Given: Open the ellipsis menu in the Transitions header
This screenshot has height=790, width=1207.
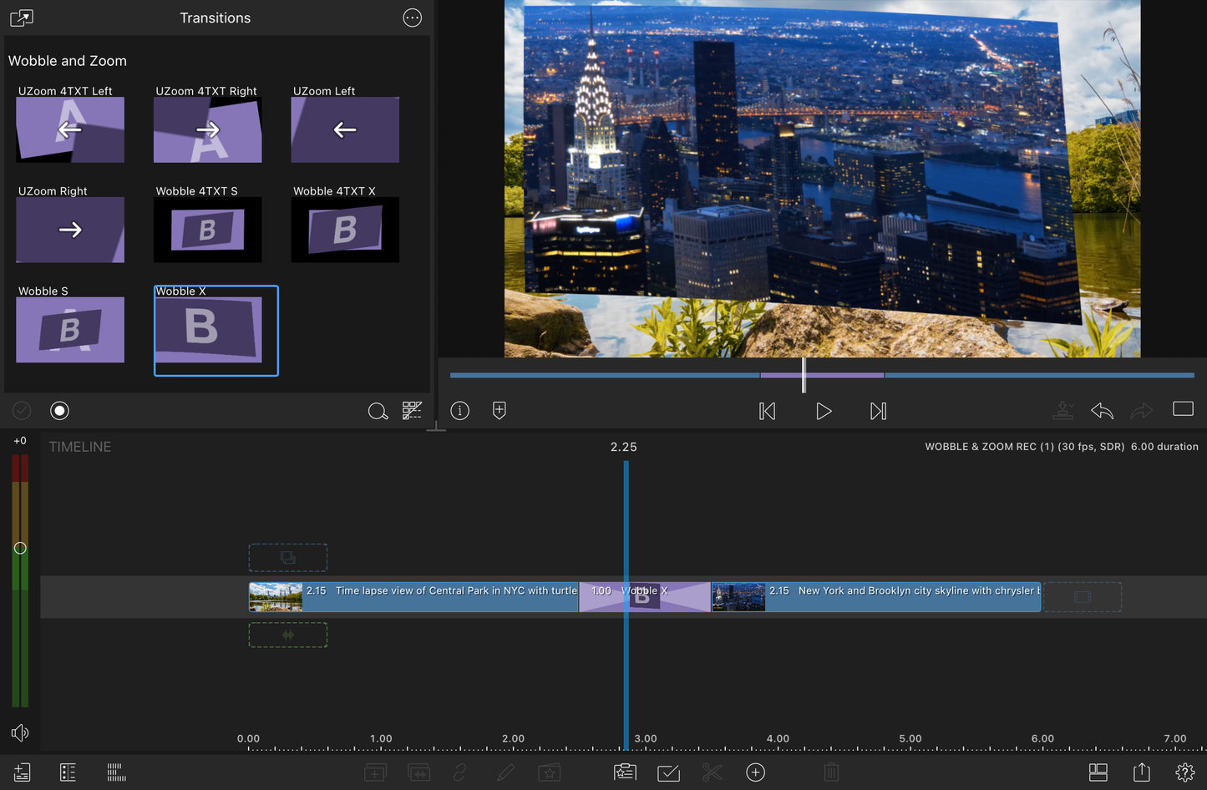Looking at the screenshot, I should [x=412, y=18].
